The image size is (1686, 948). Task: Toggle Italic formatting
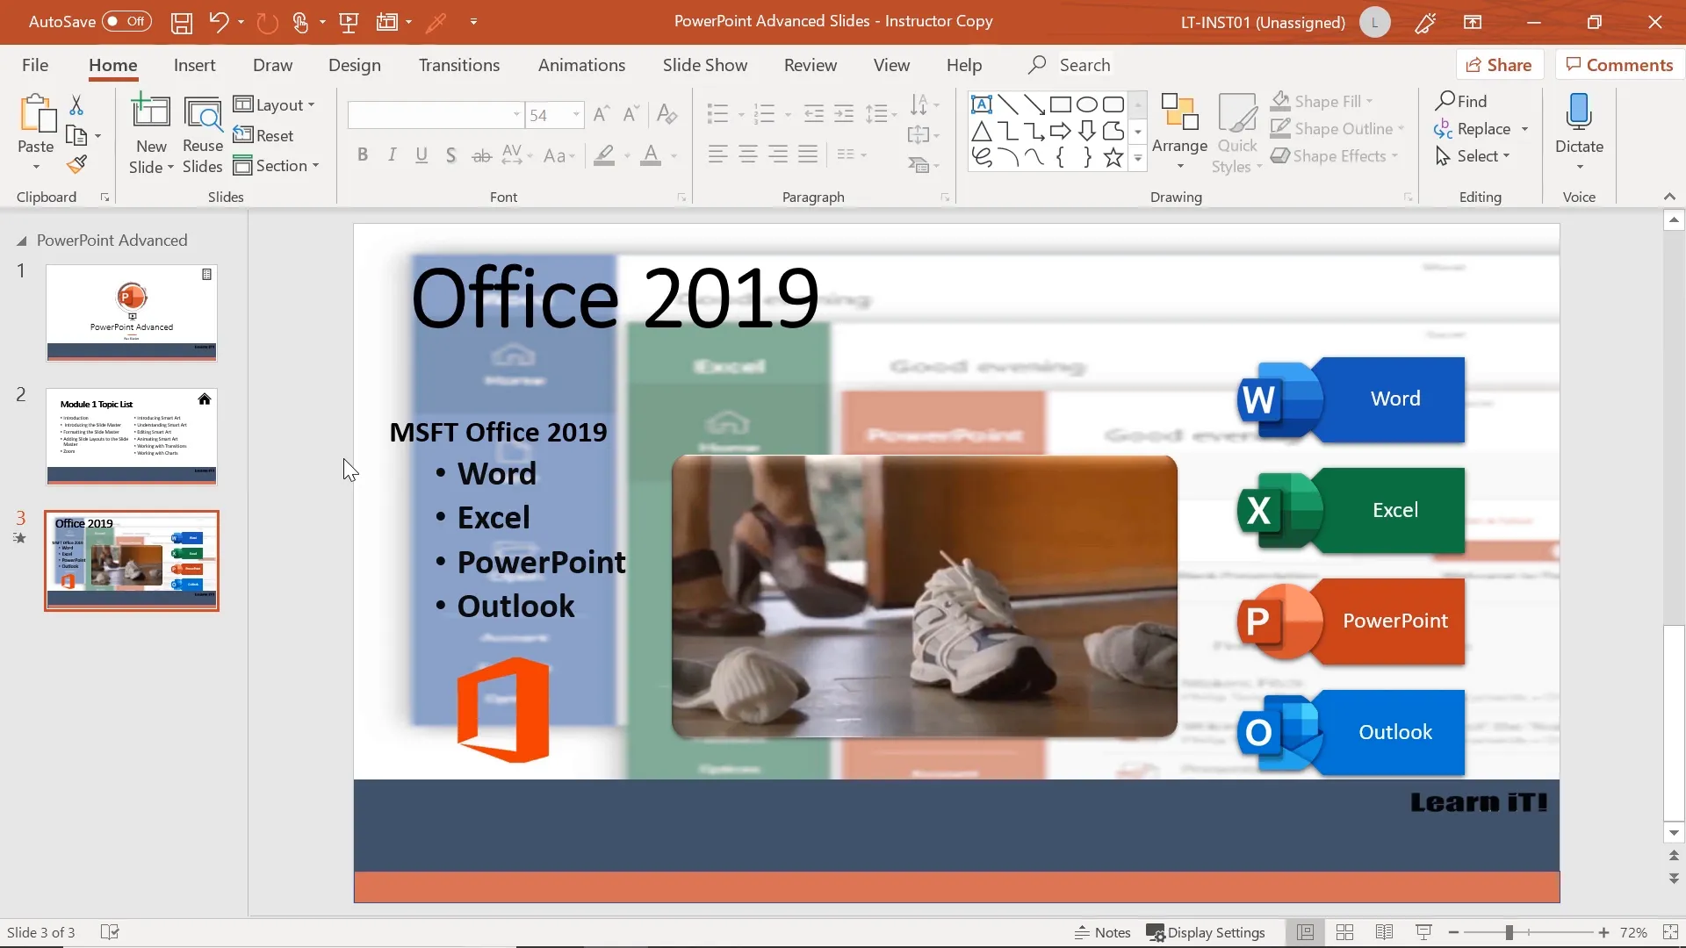392,155
